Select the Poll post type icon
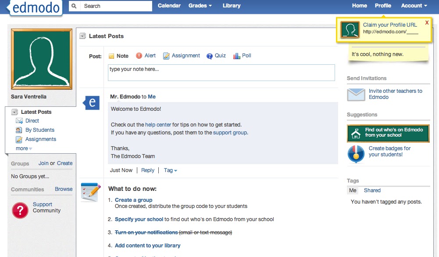 click(x=236, y=56)
